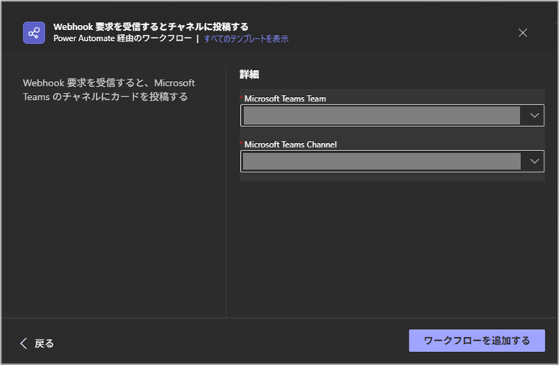559x365 pixels.
Task: Click the Microsoft Teams Team label
Action: pyautogui.click(x=285, y=99)
